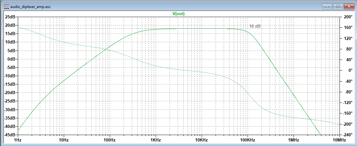Click the -20dB magnitude axis label
The image size is (357, 146).
click(10, 93)
